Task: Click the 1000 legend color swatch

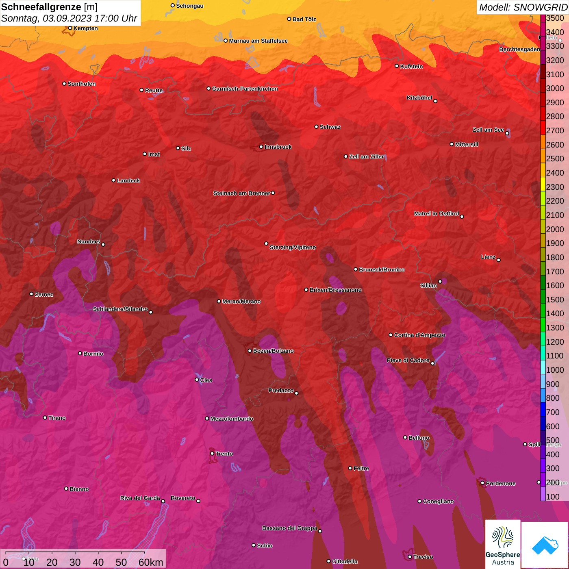Action: click(x=543, y=367)
